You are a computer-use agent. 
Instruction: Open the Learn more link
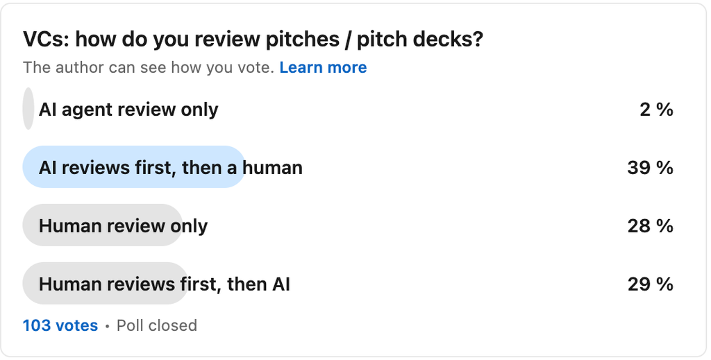[323, 67]
